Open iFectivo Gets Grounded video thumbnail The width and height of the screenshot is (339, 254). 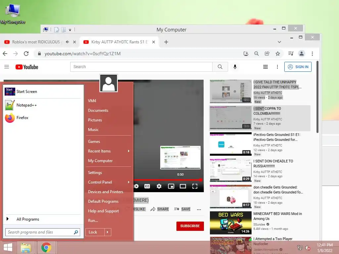click(x=231, y=144)
